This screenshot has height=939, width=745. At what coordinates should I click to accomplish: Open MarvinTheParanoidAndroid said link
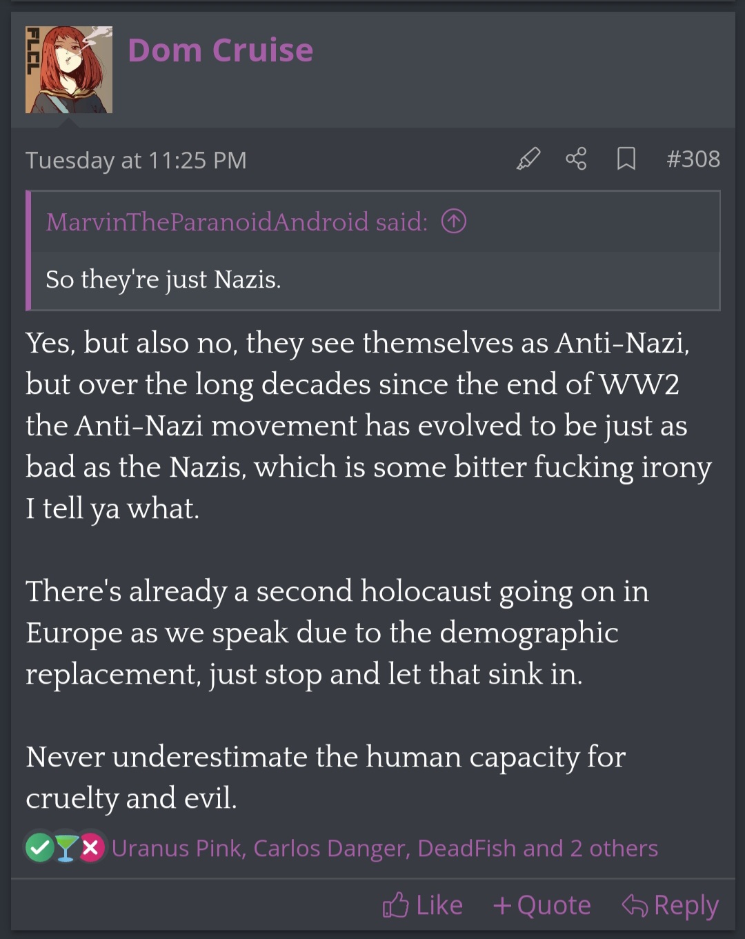tap(237, 222)
